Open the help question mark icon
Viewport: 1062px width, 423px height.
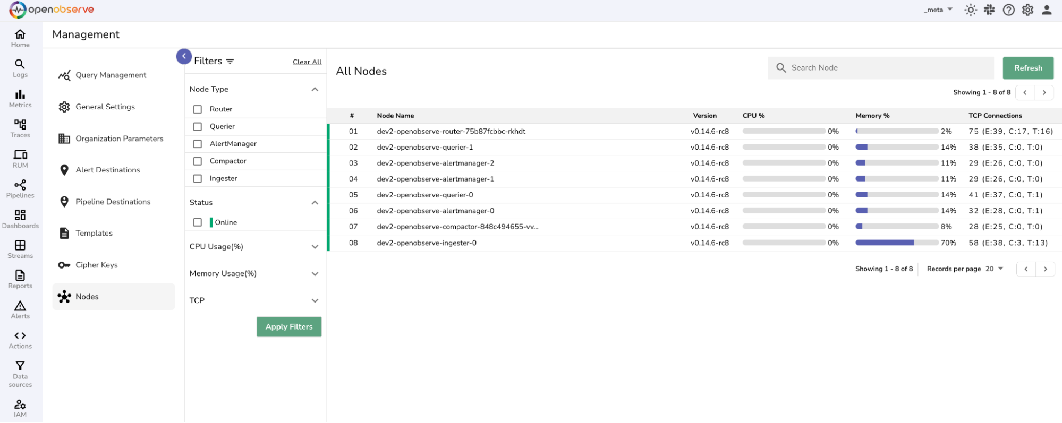(1008, 10)
